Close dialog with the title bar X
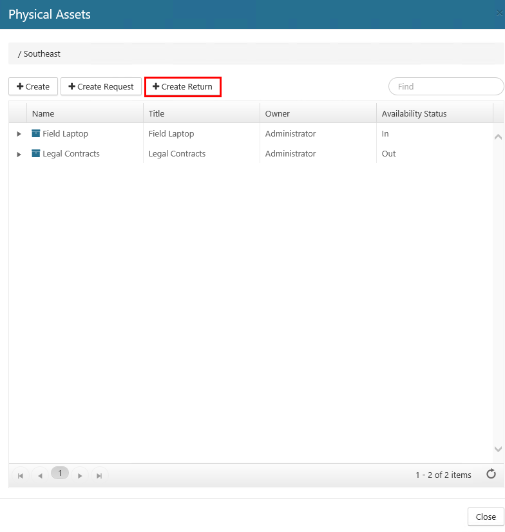The height and width of the screenshot is (532, 505). click(x=500, y=14)
